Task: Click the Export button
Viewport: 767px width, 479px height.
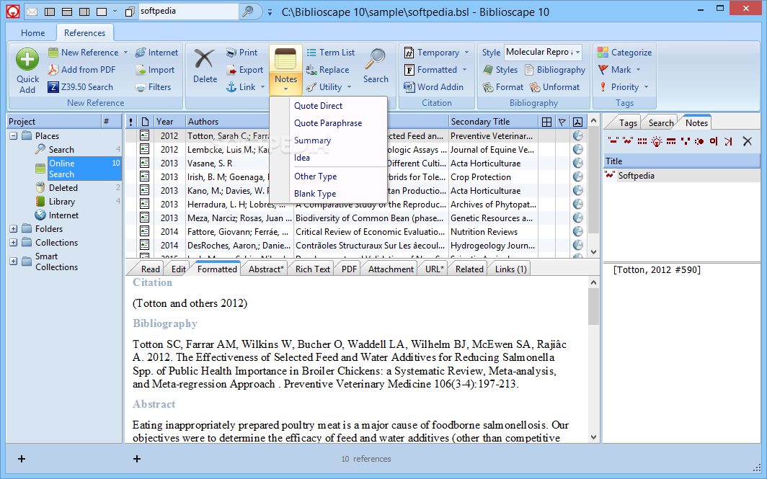Action: point(244,70)
